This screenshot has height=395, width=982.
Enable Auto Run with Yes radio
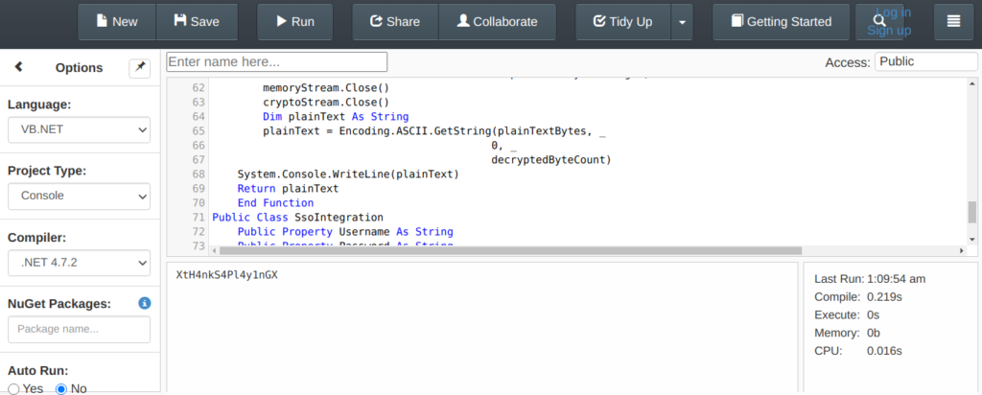click(14, 388)
